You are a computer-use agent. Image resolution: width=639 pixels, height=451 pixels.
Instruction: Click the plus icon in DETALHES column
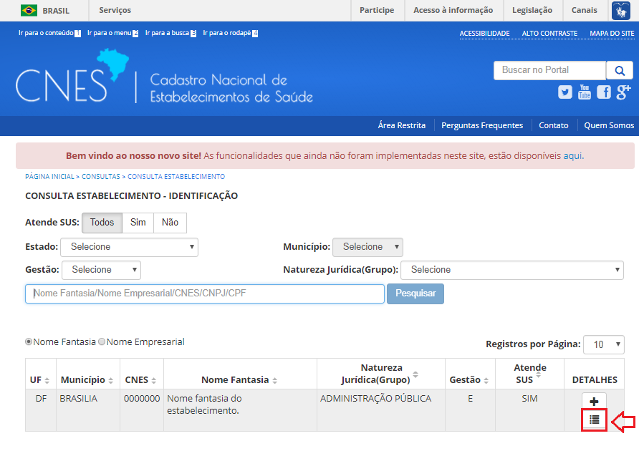pyautogui.click(x=594, y=402)
